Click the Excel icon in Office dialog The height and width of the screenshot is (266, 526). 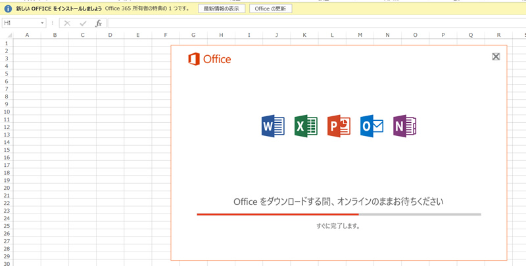tap(306, 126)
